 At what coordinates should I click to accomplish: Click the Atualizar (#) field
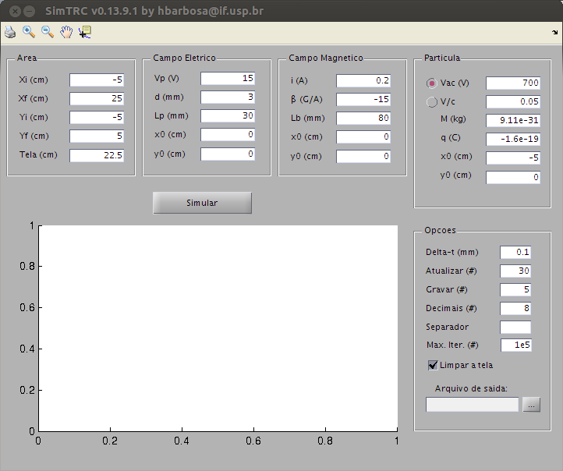(x=515, y=271)
